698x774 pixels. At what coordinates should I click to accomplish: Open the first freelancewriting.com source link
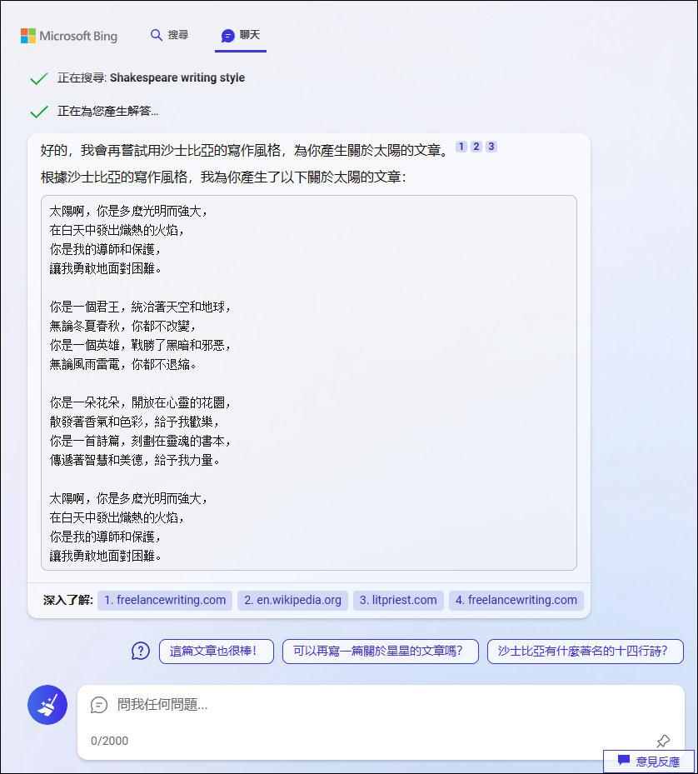(165, 600)
